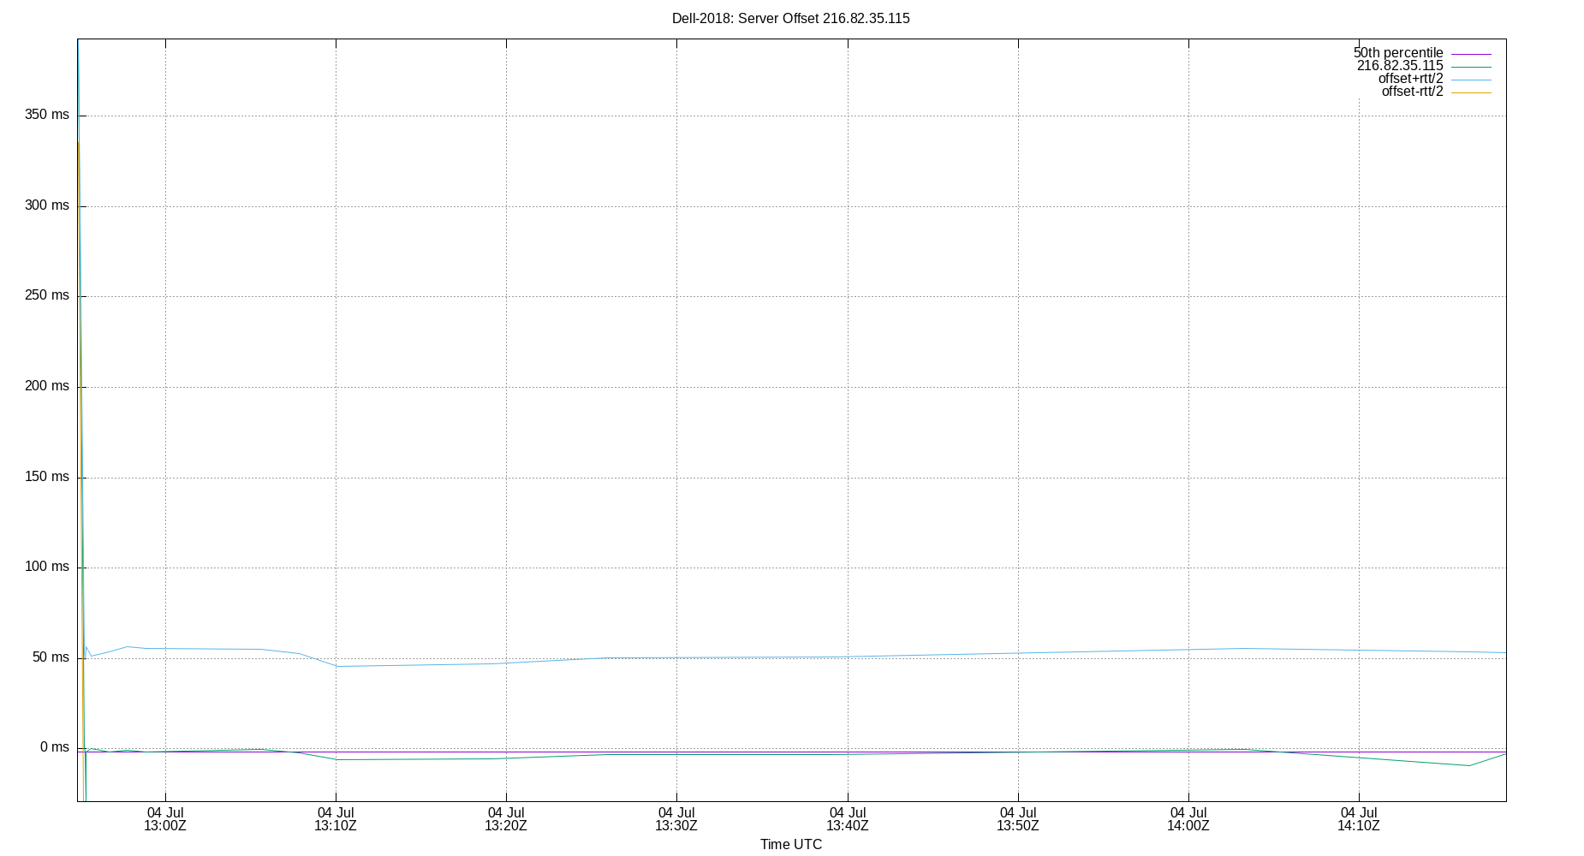Image resolution: width=1584 pixels, height=856 pixels.
Task: Select the "300 ms" y-axis label
Action: [x=47, y=205]
